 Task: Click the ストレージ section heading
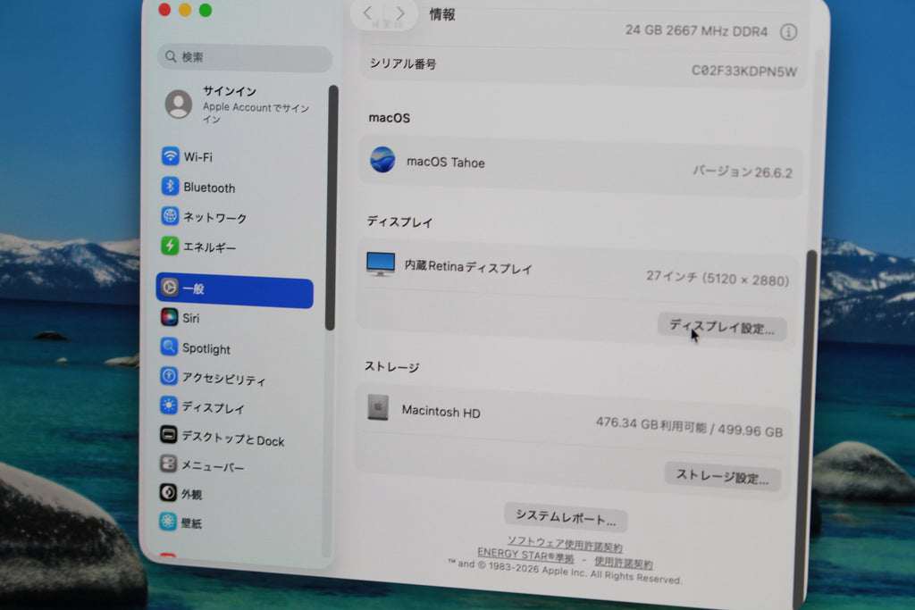[x=392, y=367]
